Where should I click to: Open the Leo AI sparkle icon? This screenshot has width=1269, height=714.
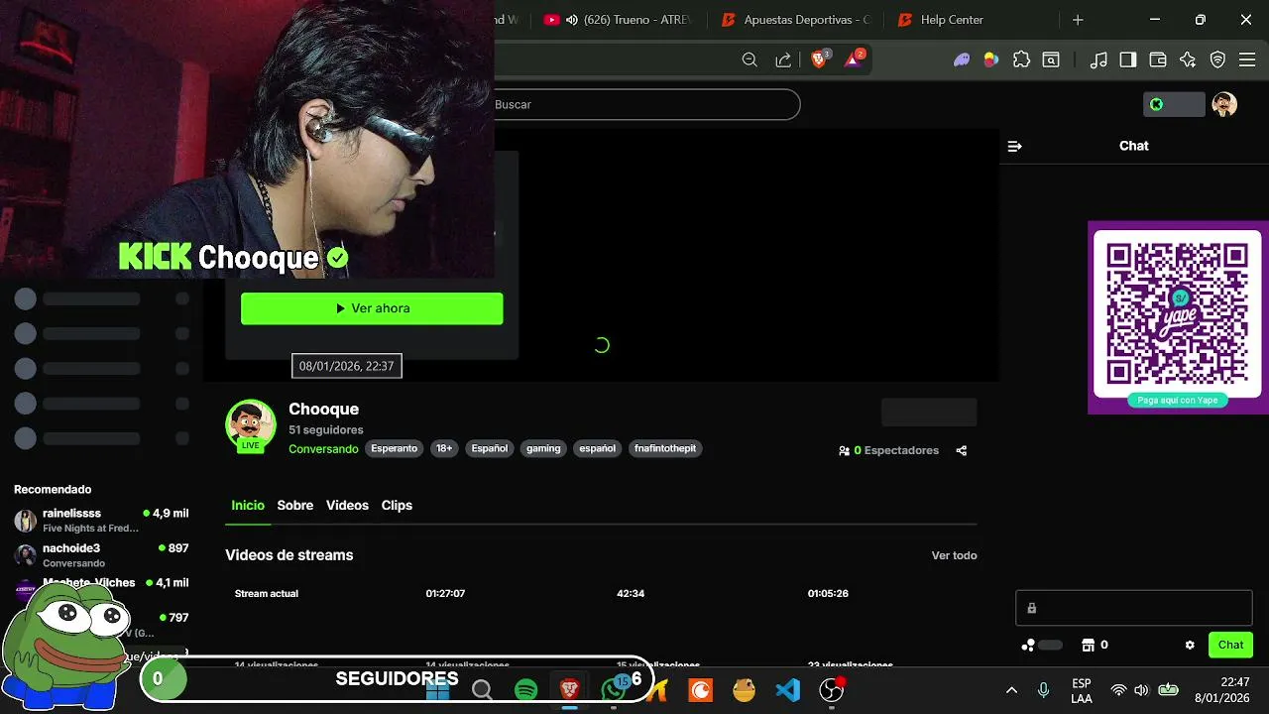(x=1188, y=59)
